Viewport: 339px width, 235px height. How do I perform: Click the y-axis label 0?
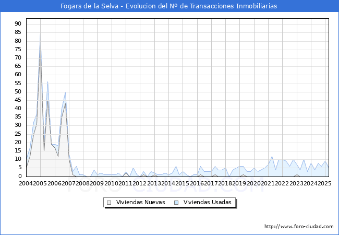(x=20, y=176)
